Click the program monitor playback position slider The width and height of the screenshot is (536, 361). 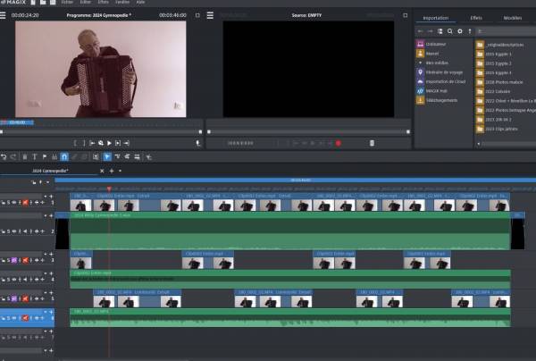pyautogui.click(x=101, y=131)
